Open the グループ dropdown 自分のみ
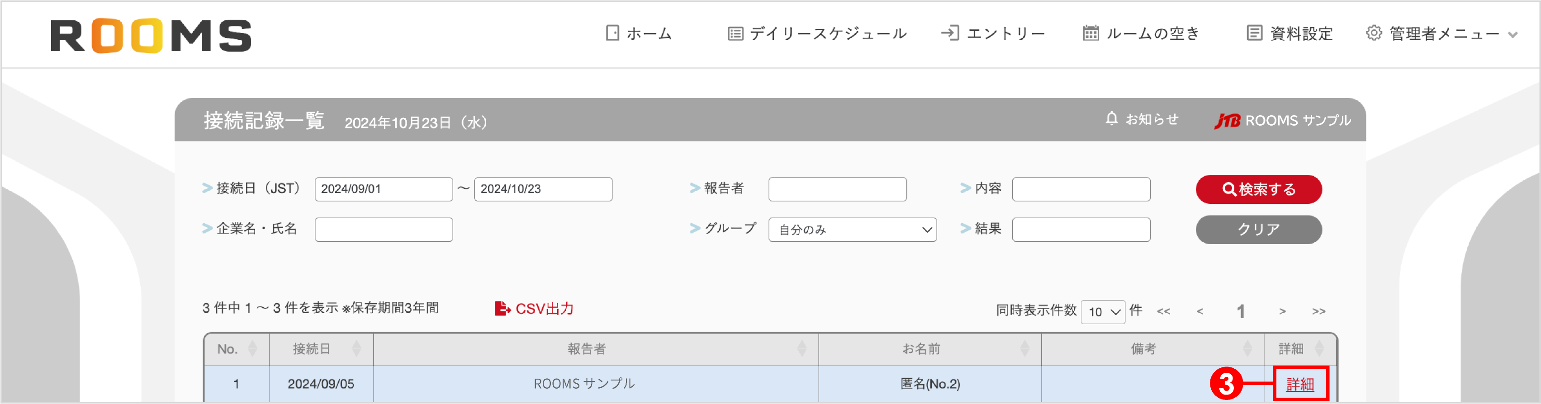 pyautogui.click(x=853, y=230)
